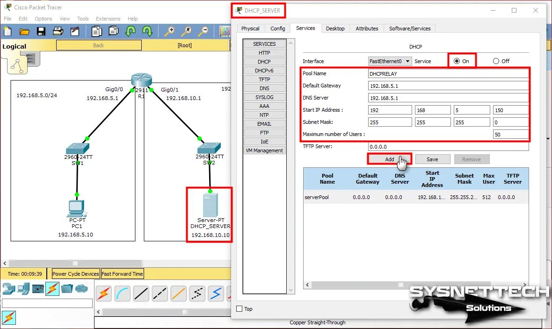The width and height of the screenshot is (552, 329).
Task: Click the Undo green arrow icon
Action: tap(131, 32)
